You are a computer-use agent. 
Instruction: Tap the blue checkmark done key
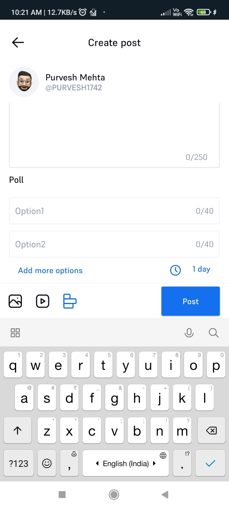pyautogui.click(x=210, y=463)
